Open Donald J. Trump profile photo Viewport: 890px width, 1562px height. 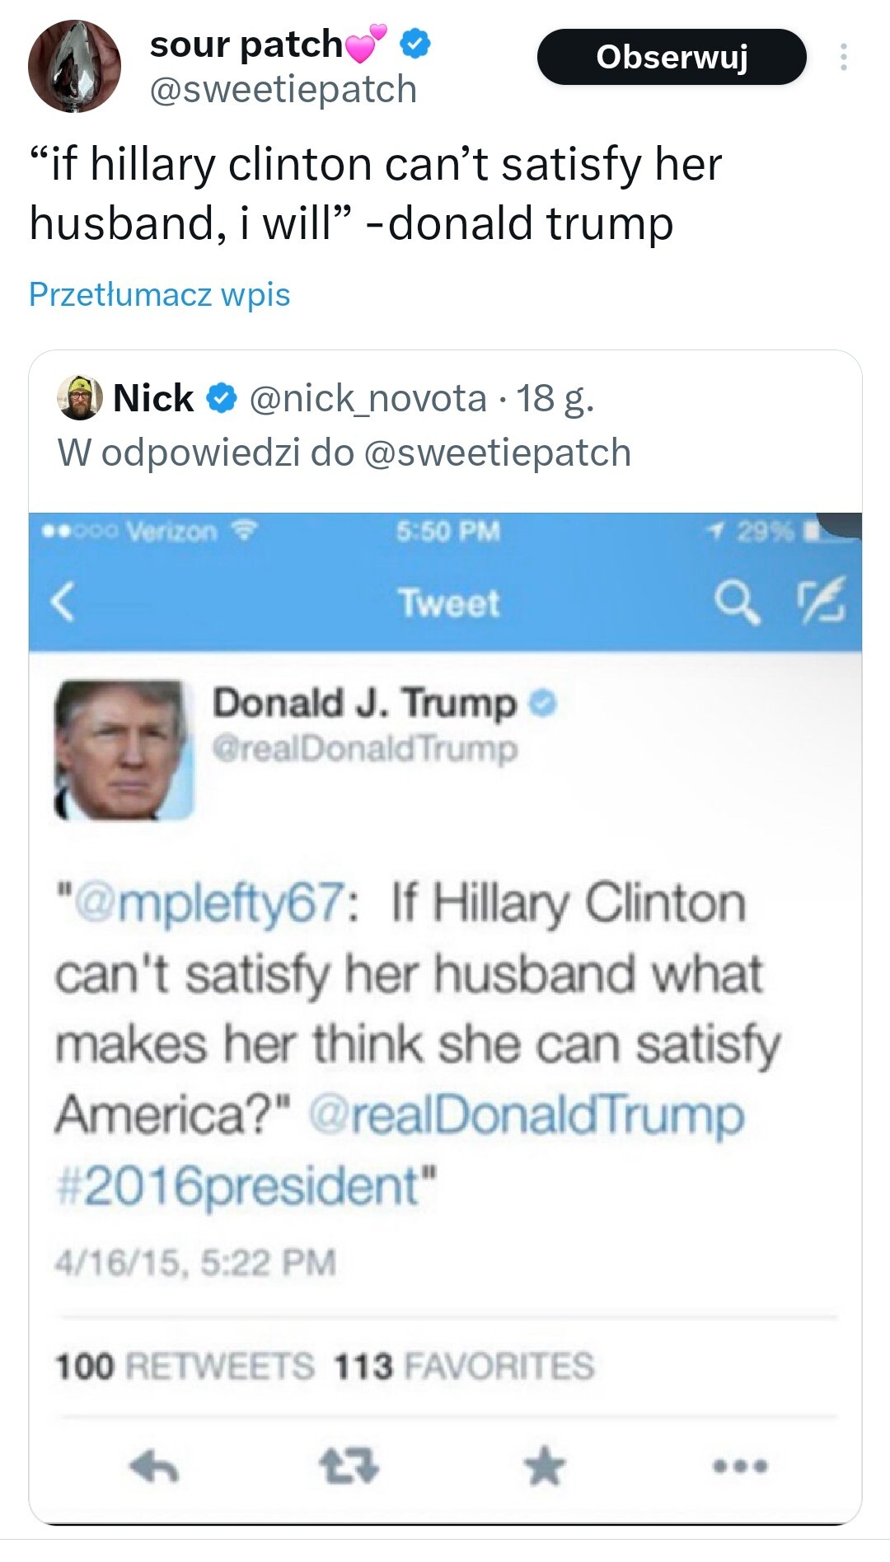point(124,749)
